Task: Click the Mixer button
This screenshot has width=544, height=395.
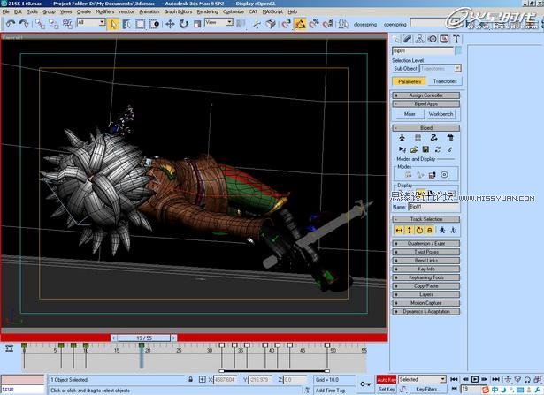Action: pos(410,114)
